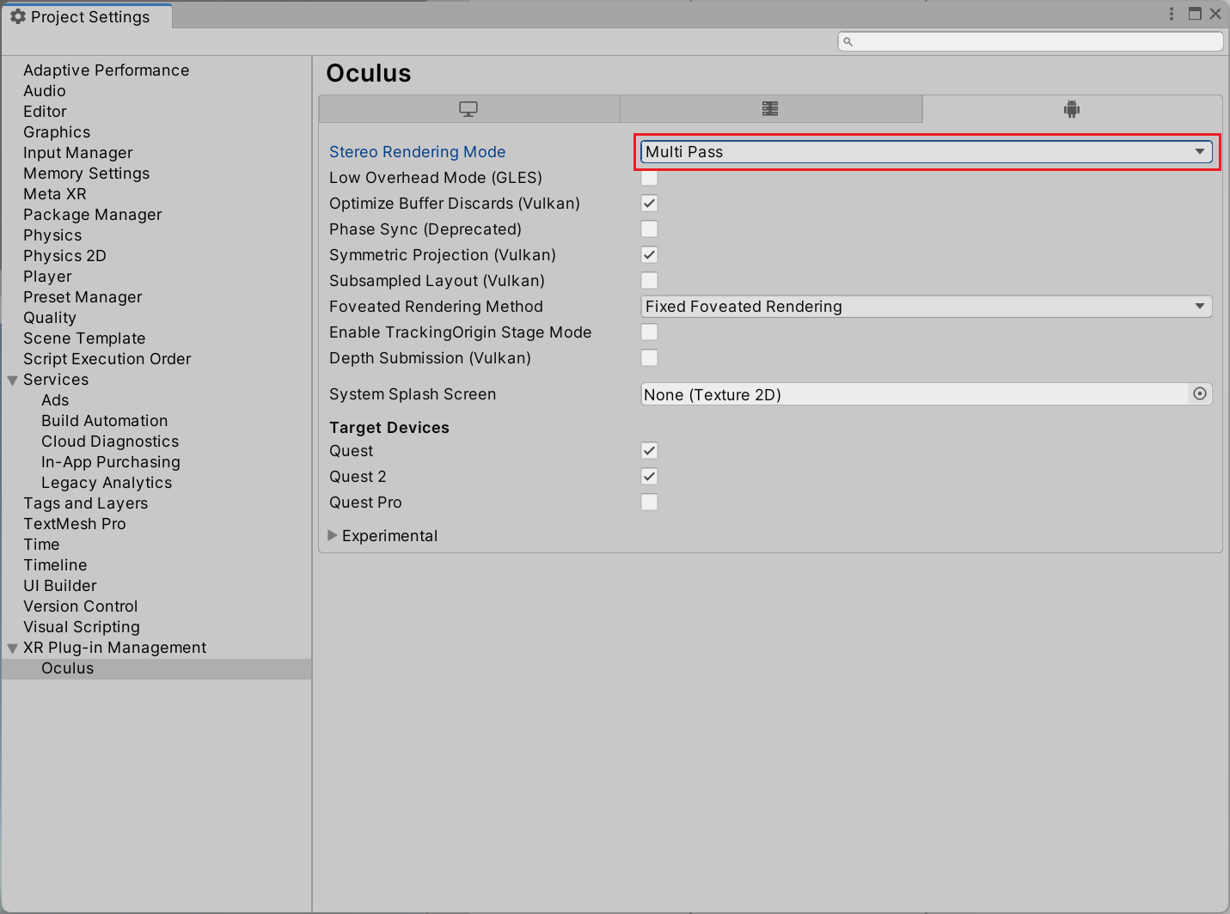Open the texture object picker circle
1230x914 pixels.
pos(1200,394)
